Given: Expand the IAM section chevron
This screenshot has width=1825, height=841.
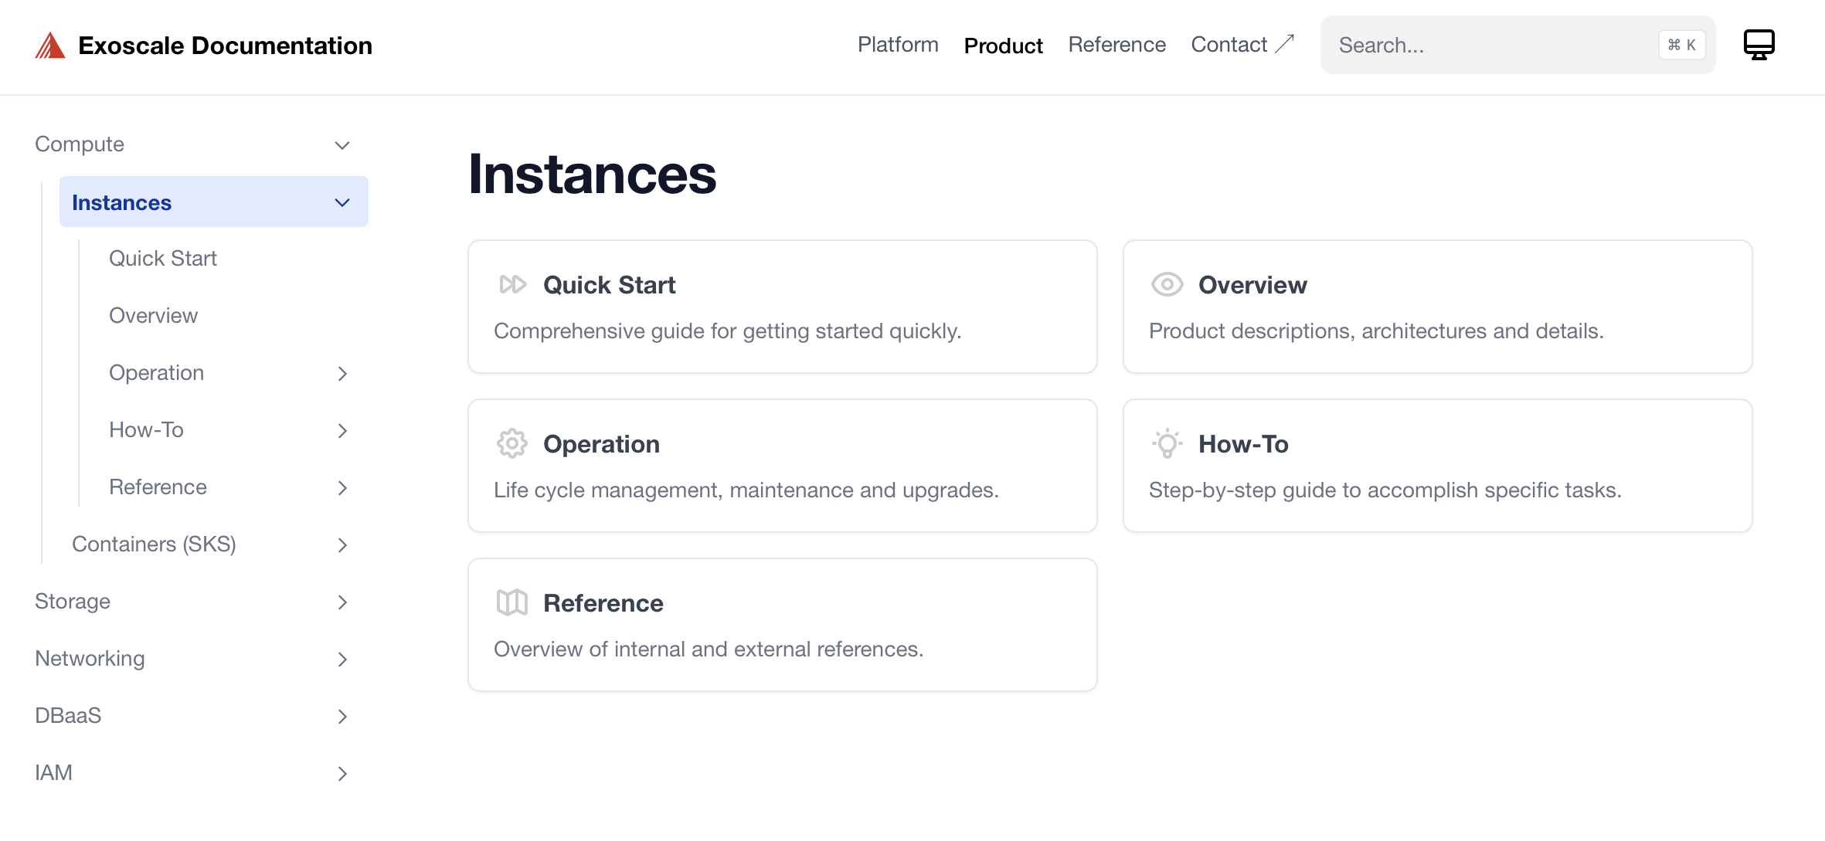Looking at the screenshot, I should (x=342, y=774).
